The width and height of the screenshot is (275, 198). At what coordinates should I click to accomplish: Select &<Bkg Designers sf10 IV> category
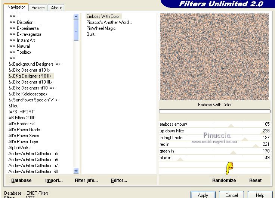click(x=31, y=88)
